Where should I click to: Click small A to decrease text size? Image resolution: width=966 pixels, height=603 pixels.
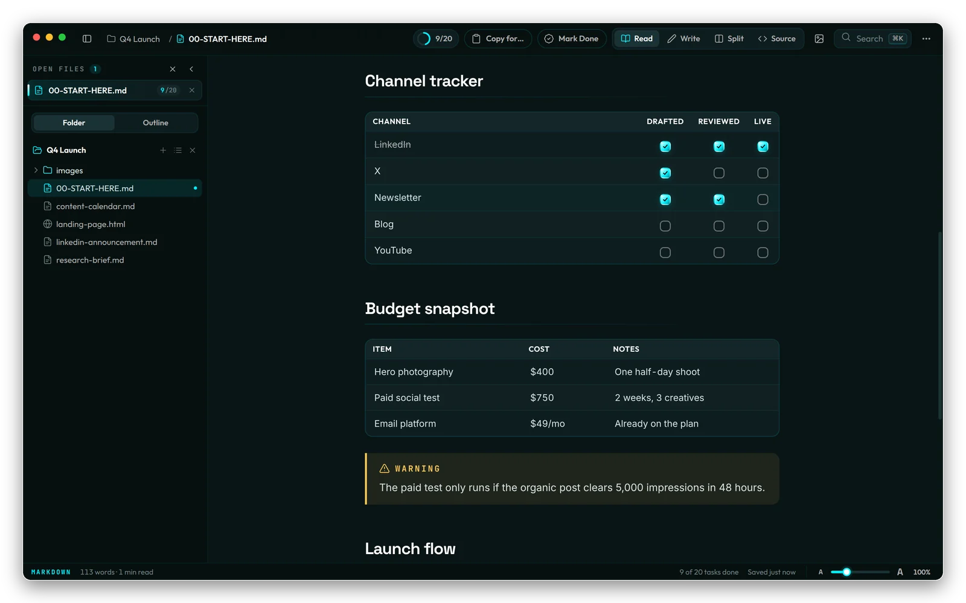pyautogui.click(x=820, y=572)
